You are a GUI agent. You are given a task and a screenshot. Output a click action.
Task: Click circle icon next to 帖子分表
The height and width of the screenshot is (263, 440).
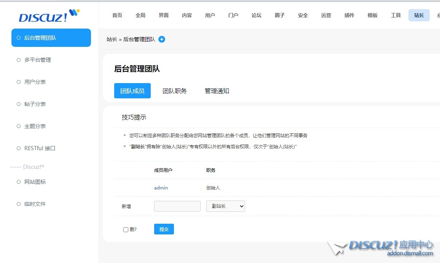(x=19, y=104)
